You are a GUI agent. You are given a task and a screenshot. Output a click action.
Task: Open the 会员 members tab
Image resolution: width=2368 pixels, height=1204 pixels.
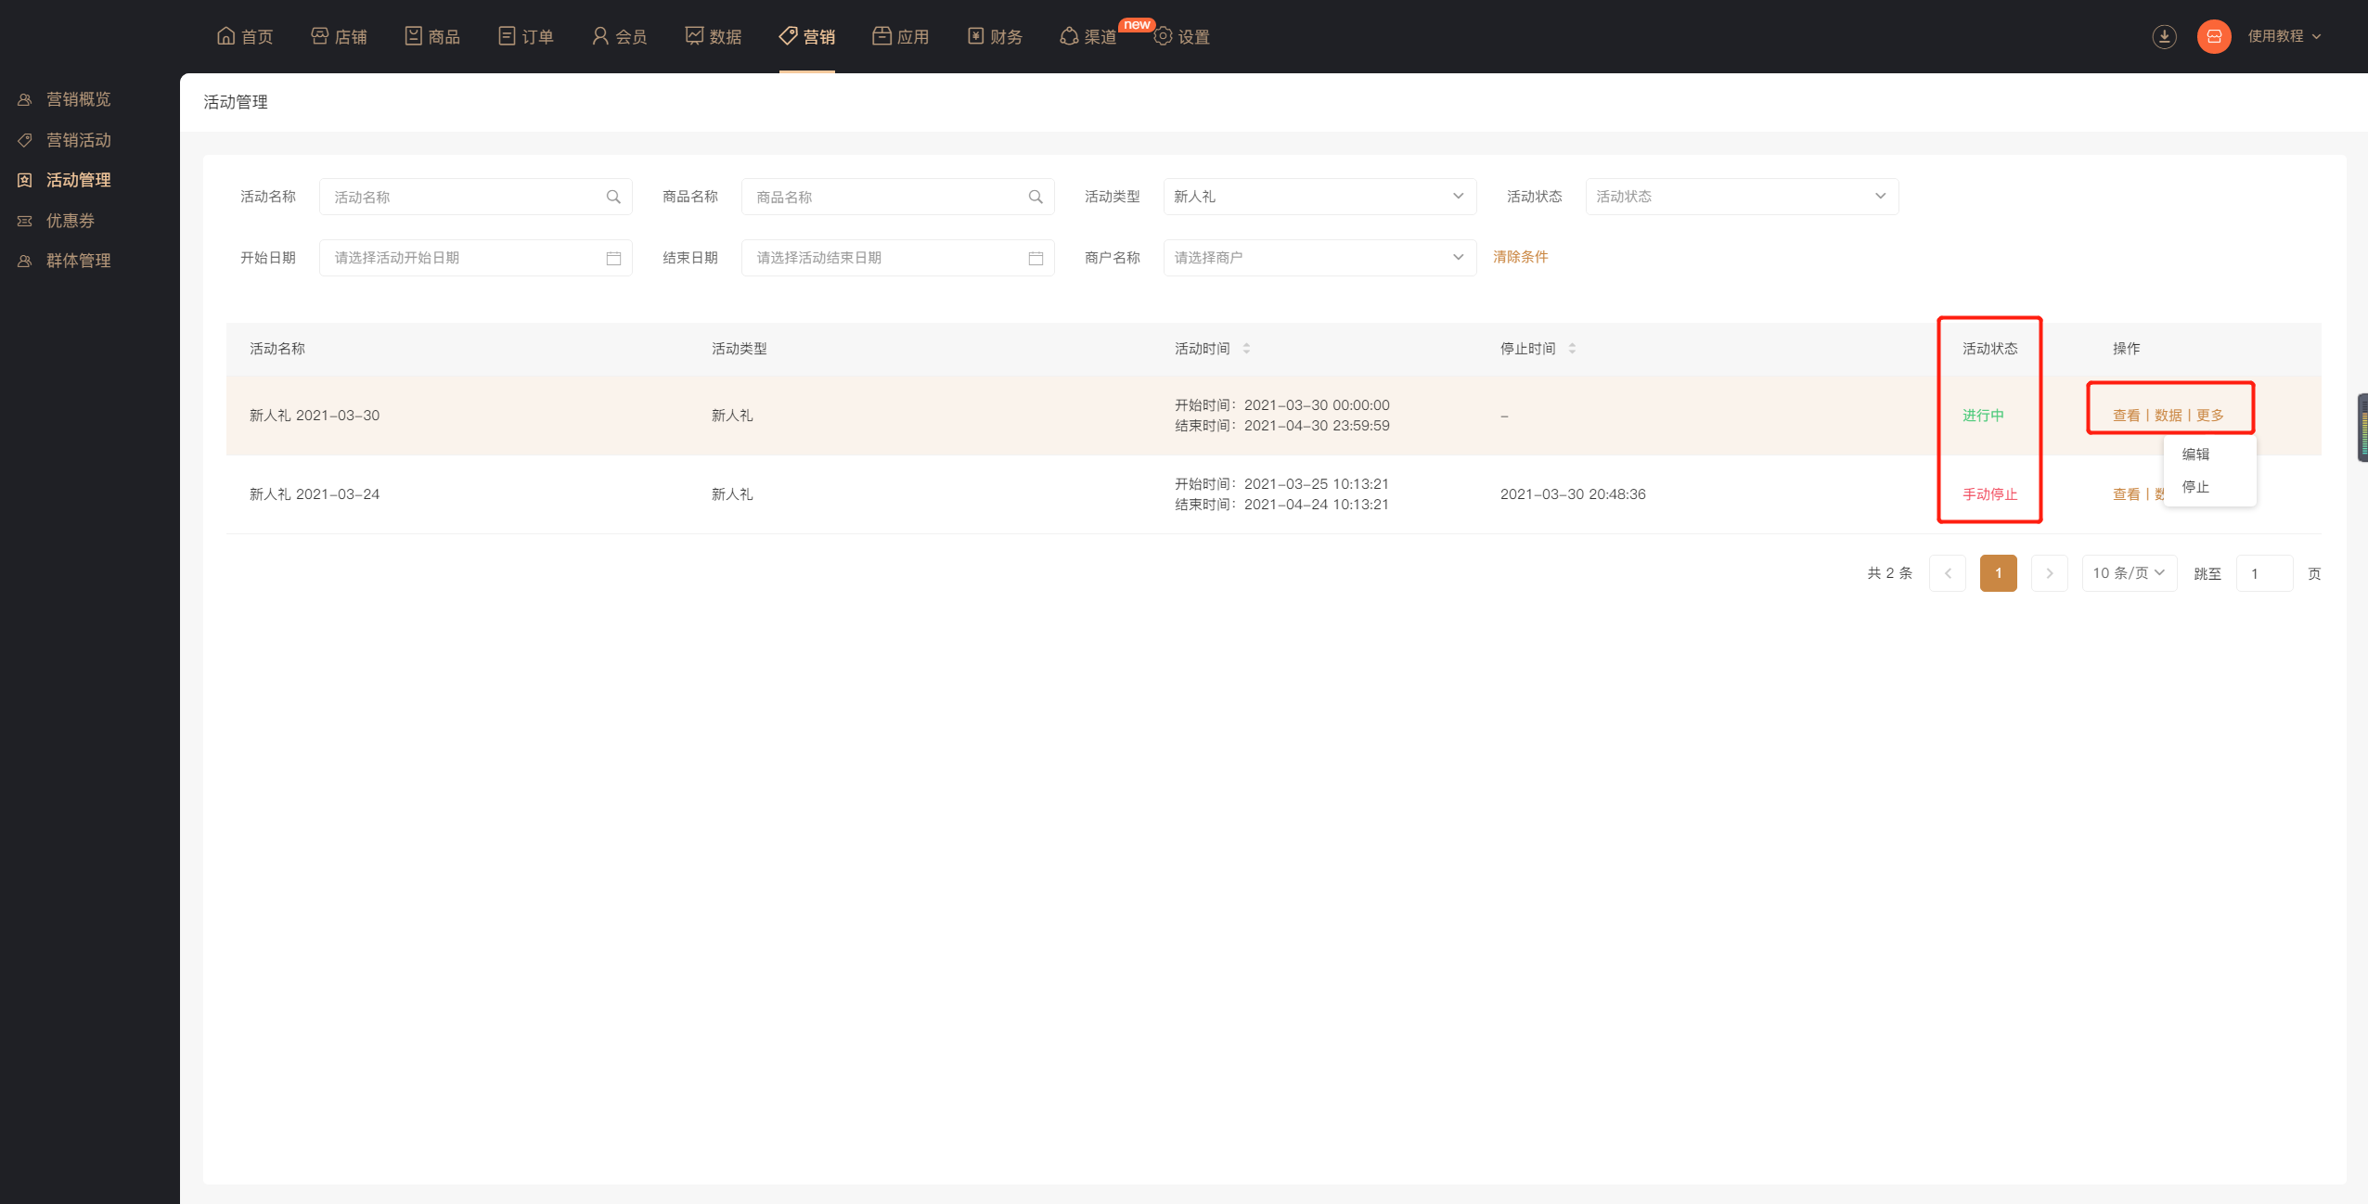pyautogui.click(x=620, y=36)
